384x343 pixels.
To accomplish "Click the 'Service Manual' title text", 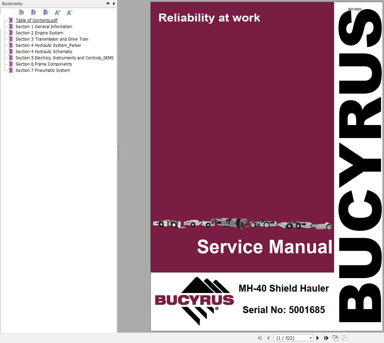I will (265, 246).
